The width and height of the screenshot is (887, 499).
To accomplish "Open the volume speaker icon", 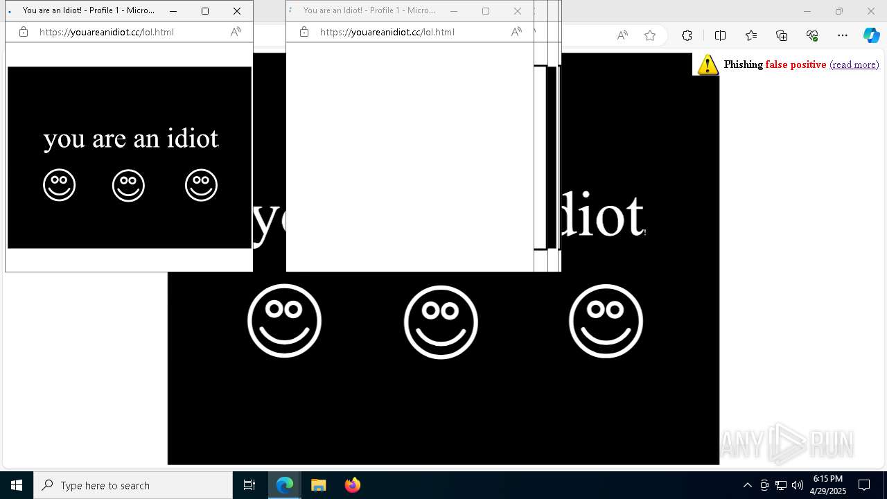I will click(x=798, y=485).
